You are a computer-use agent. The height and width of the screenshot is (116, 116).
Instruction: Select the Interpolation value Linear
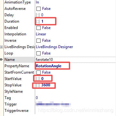(x=41, y=34)
